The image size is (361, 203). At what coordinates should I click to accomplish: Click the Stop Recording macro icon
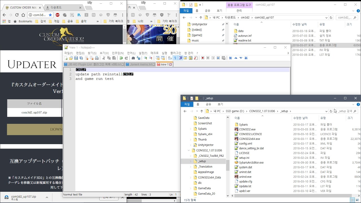click(208, 58)
